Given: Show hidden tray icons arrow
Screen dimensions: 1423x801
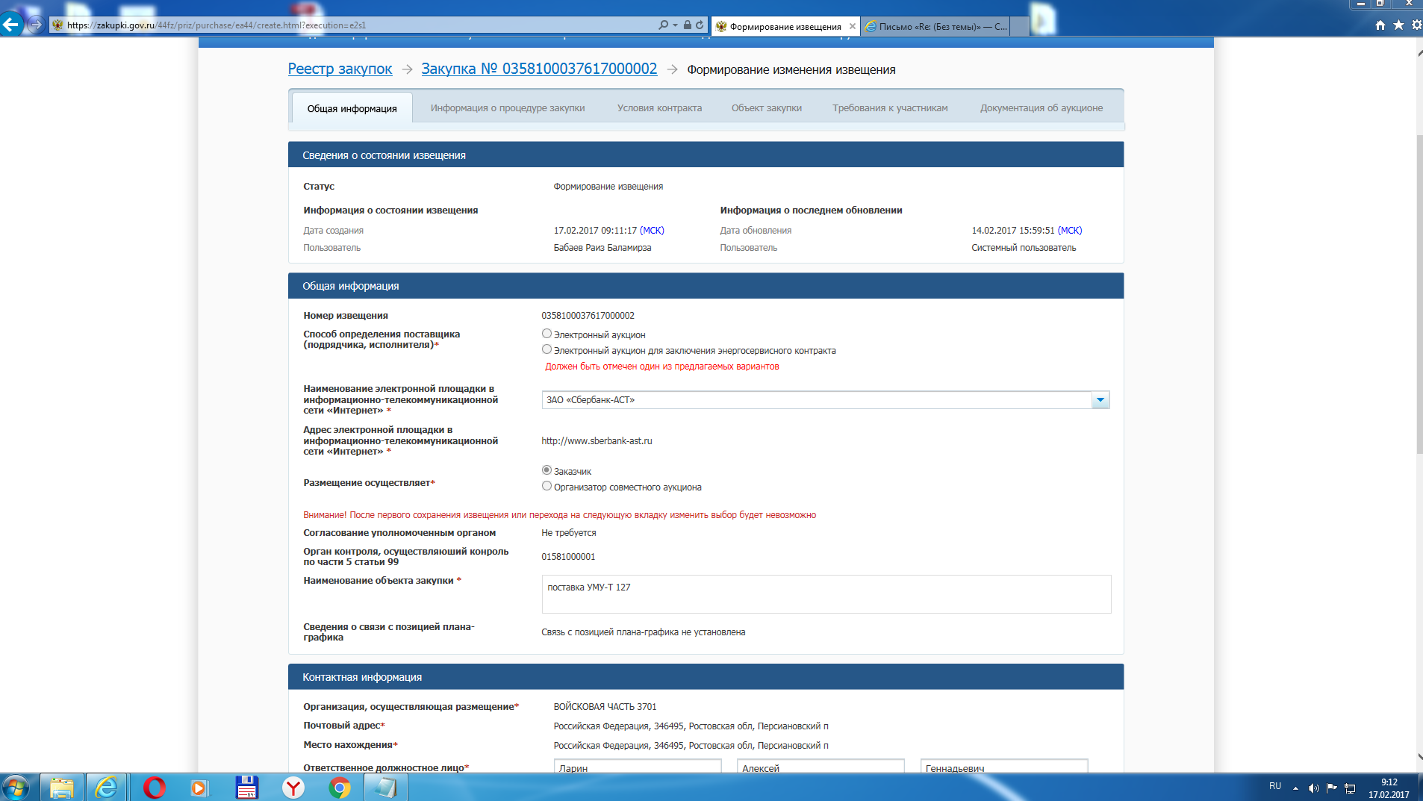Looking at the screenshot, I should coord(1295,788).
